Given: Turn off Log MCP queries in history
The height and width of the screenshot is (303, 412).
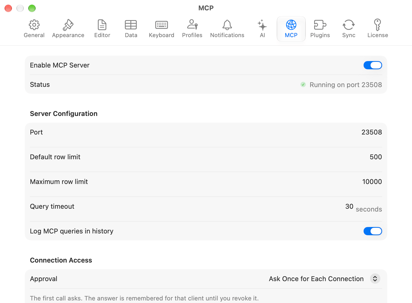Looking at the screenshot, I should (373, 231).
